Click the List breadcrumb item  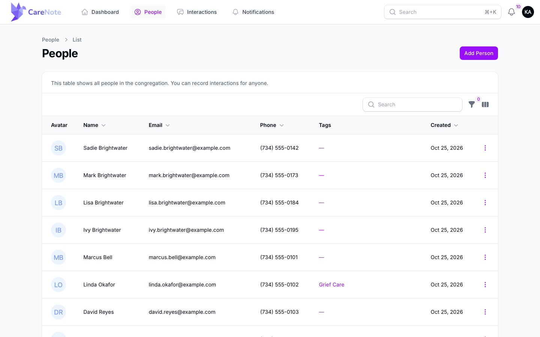pyautogui.click(x=77, y=40)
